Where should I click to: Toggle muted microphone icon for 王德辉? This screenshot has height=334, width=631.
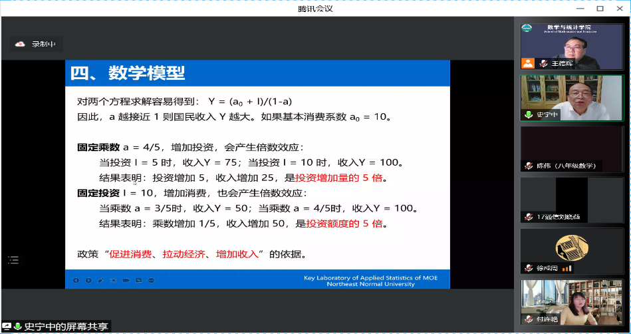[x=543, y=64]
